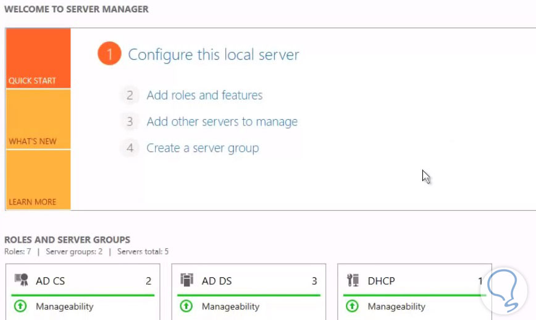The width and height of the screenshot is (536, 320).
Task: Click the step 4 number circle
Action: point(130,148)
